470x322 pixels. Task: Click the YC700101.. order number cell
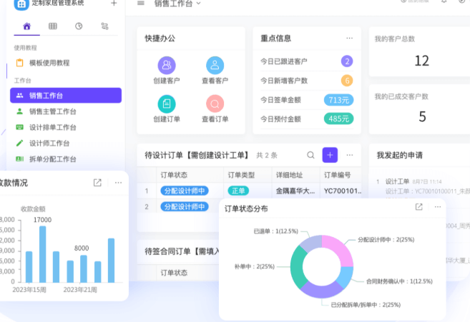coord(343,191)
